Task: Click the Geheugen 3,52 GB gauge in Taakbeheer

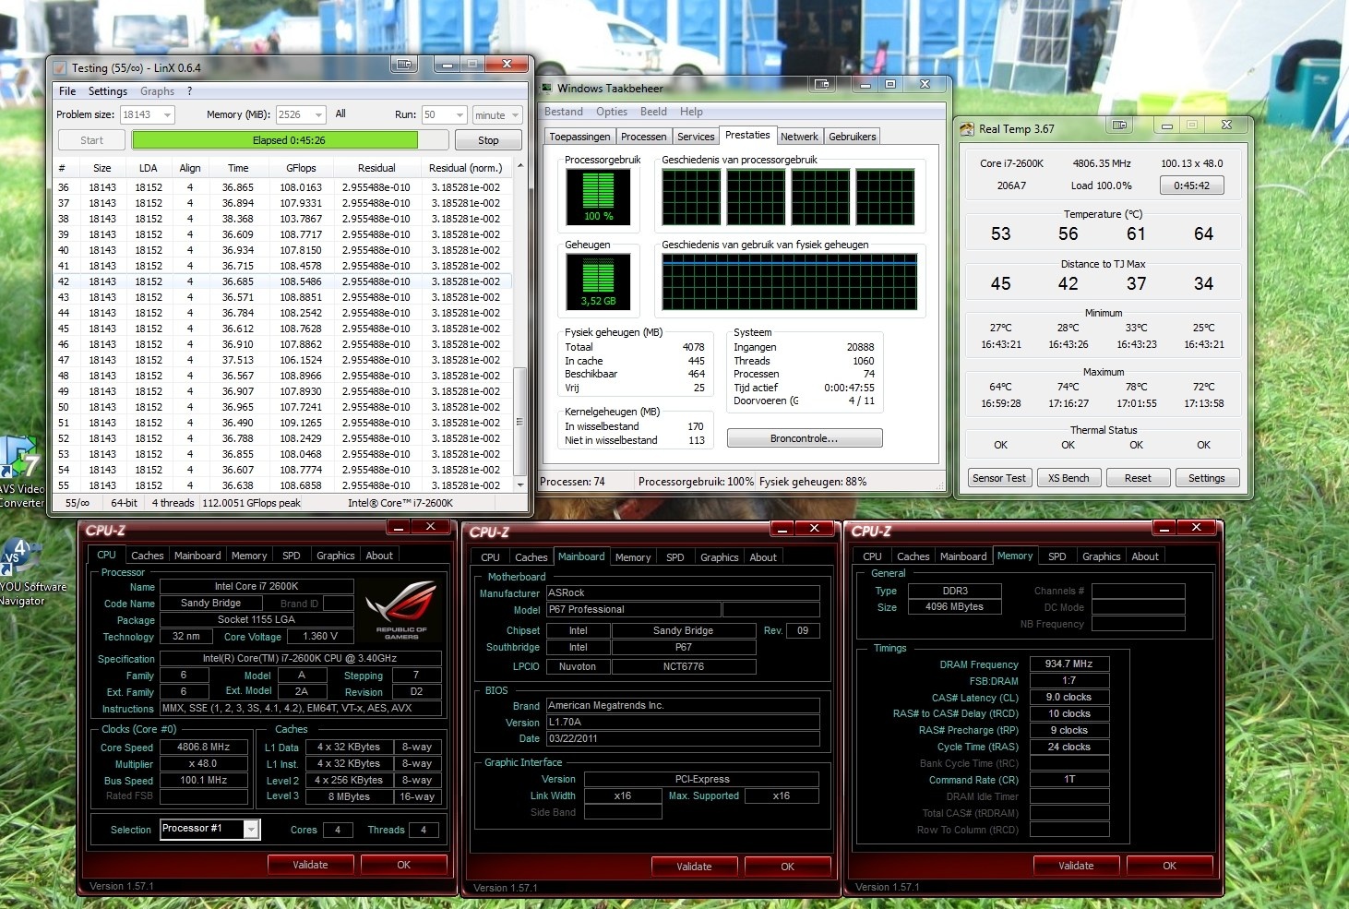Action: pos(598,281)
